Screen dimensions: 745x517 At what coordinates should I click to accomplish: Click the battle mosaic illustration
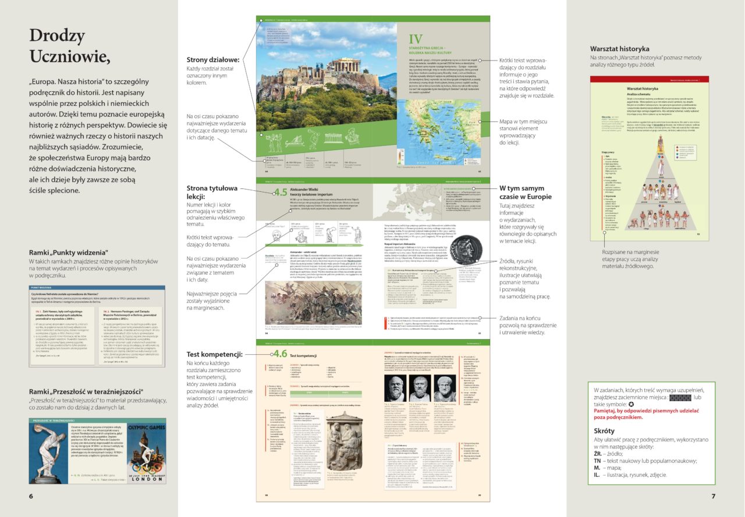313,303
